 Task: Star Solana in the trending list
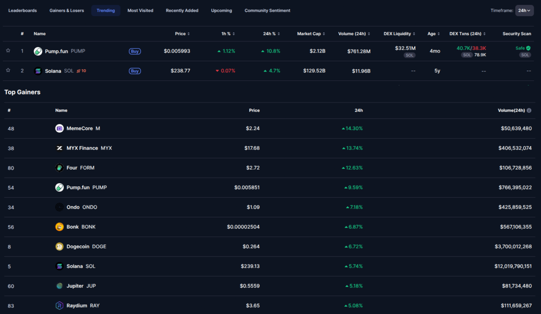[8, 70]
